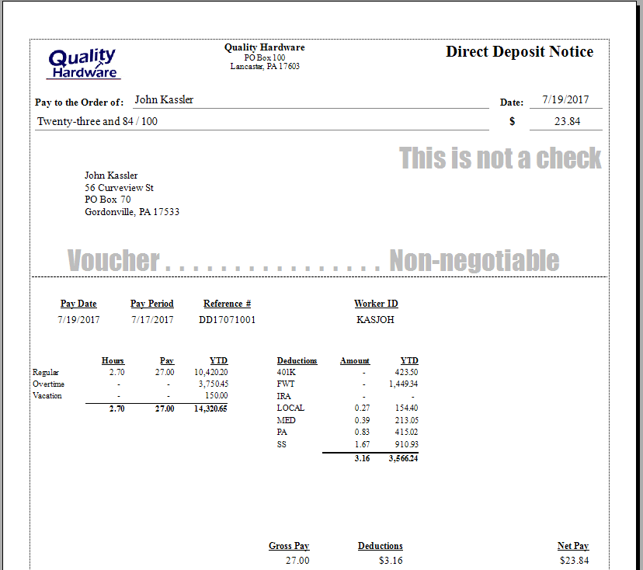
Task: Click the Non-negotiable watermark text
Action: (474, 261)
